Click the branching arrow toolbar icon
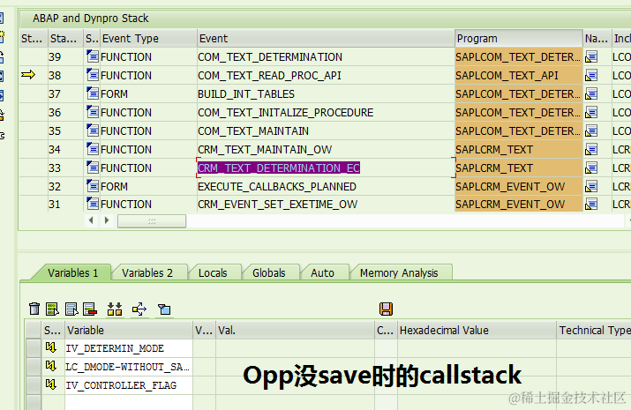The image size is (631, 410). (139, 309)
